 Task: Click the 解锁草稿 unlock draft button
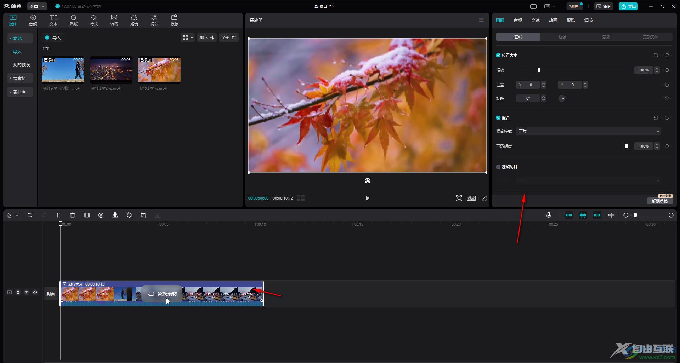tap(659, 201)
